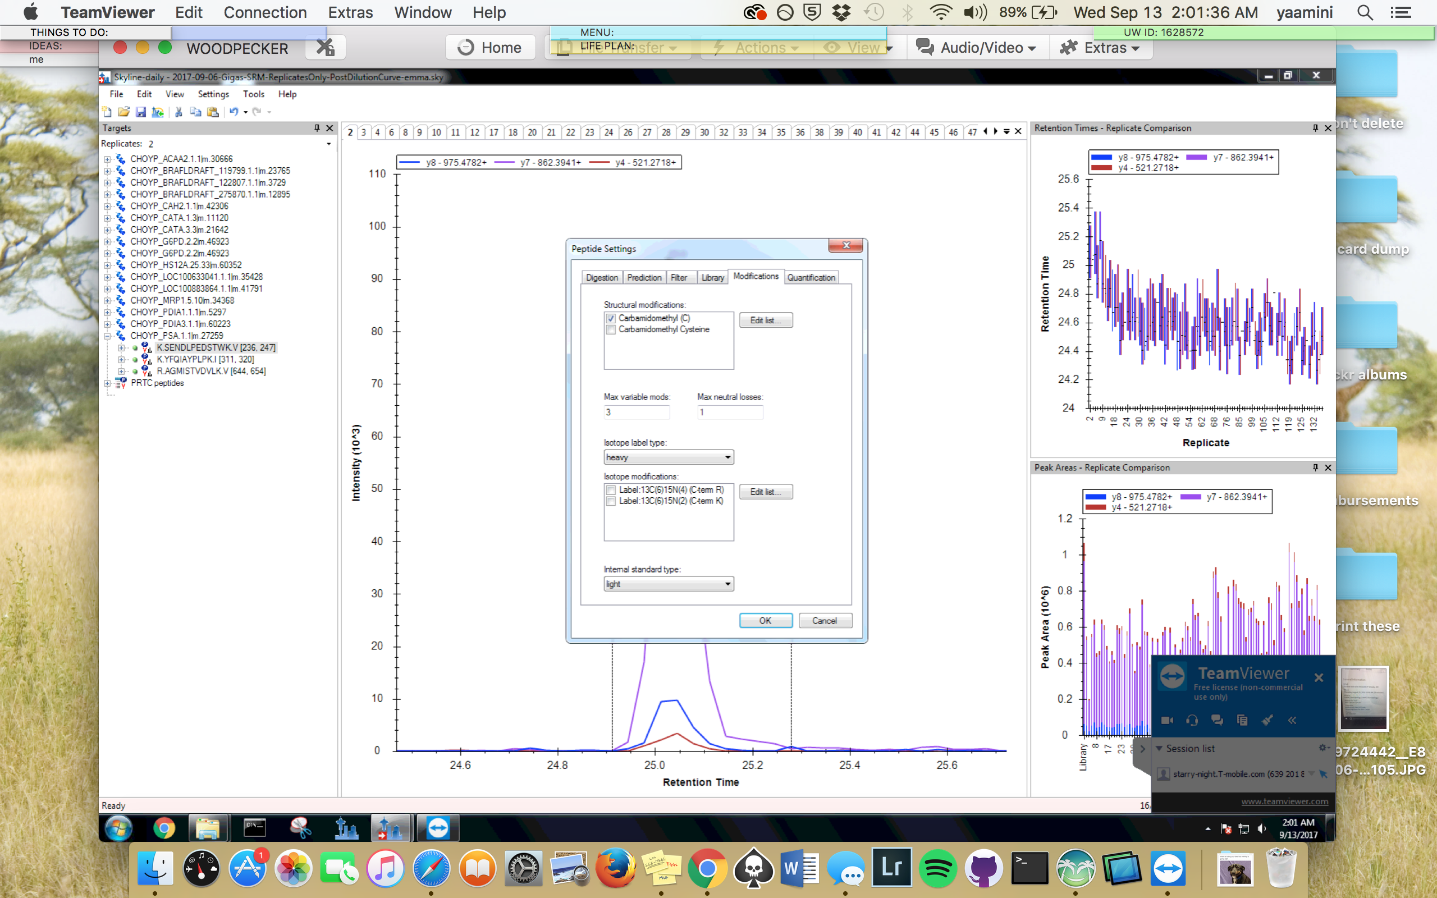Open TeamViewer file box icon
Image resolution: width=1437 pixels, height=898 pixels.
[1242, 720]
